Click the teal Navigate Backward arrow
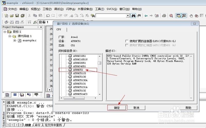The height and width of the screenshot is (128, 206). (x=146, y=16)
